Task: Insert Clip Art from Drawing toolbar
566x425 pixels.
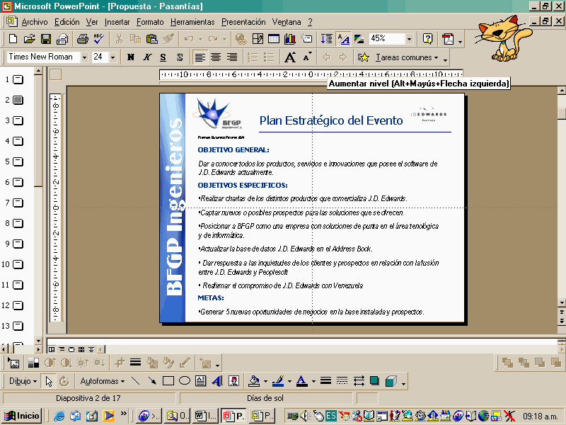Action: [233, 381]
